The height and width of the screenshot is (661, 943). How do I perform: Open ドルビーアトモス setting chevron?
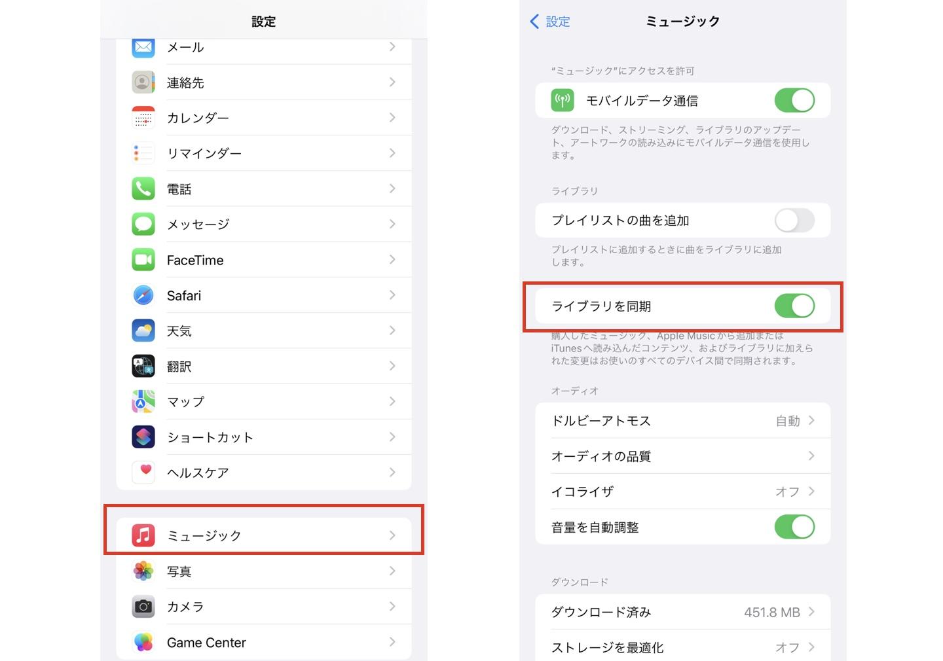click(x=811, y=420)
